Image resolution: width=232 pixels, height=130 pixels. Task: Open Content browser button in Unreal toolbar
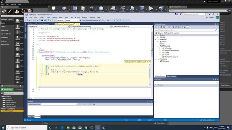(x=75, y=9)
